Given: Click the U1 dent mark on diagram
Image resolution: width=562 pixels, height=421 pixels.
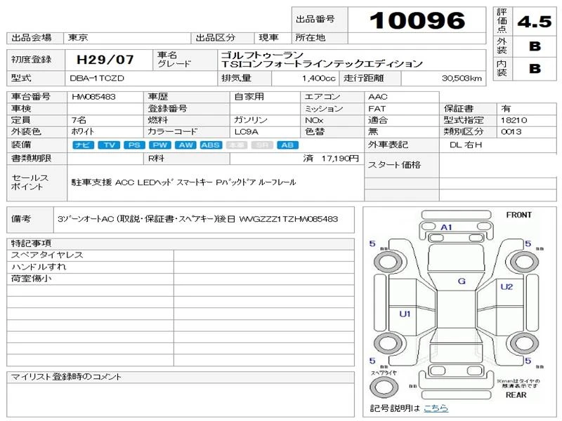Looking at the screenshot, I should [x=405, y=314].
